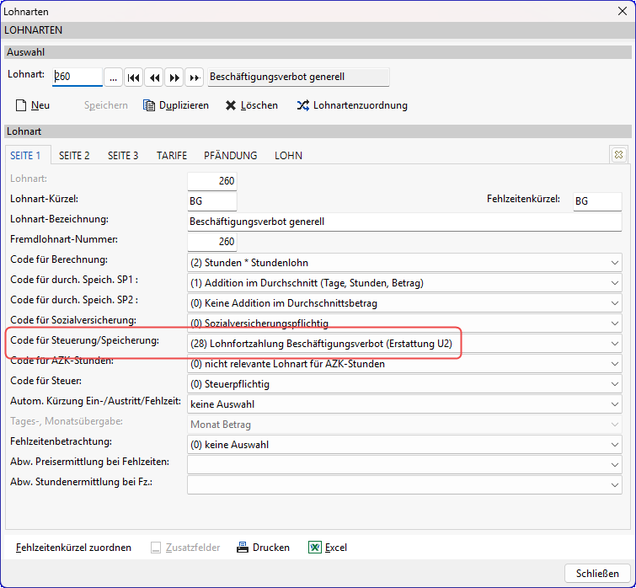Click the Lohnart-Bezeichnung text field
Image resolution: width=636 pixels, height=588 pixels.
click(x=404, y=222)
